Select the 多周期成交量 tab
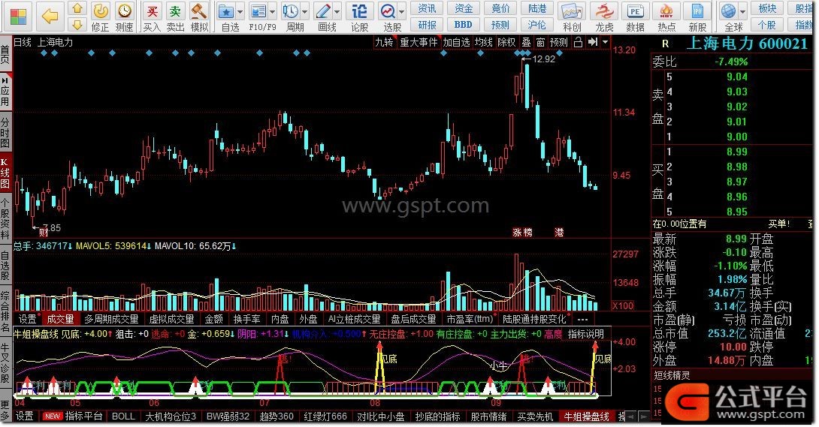Image resolution: width=819 pixels, height=427 pixels. (x=111, y=319)
